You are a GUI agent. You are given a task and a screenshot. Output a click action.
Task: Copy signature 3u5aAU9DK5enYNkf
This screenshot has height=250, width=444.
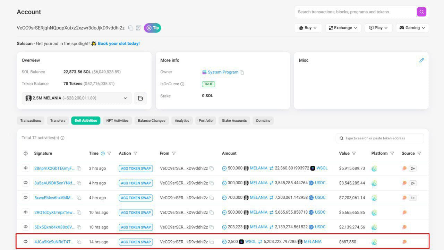79,183
